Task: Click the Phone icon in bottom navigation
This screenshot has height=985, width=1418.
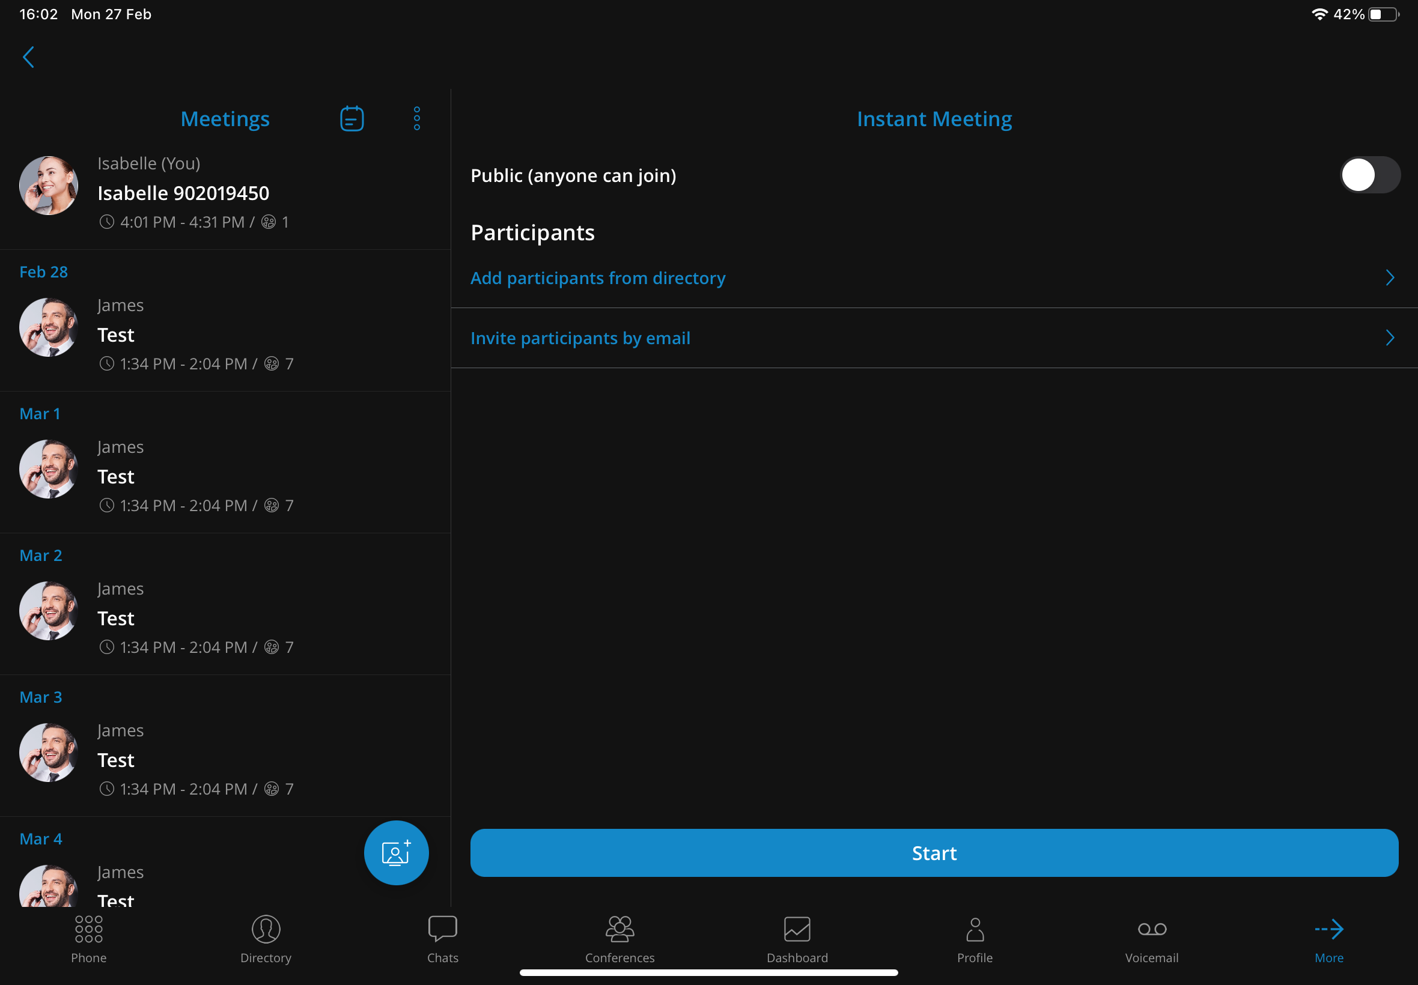Action: click(88, 929)
